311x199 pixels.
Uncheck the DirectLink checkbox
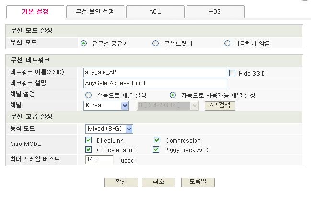tap(89, 140)
